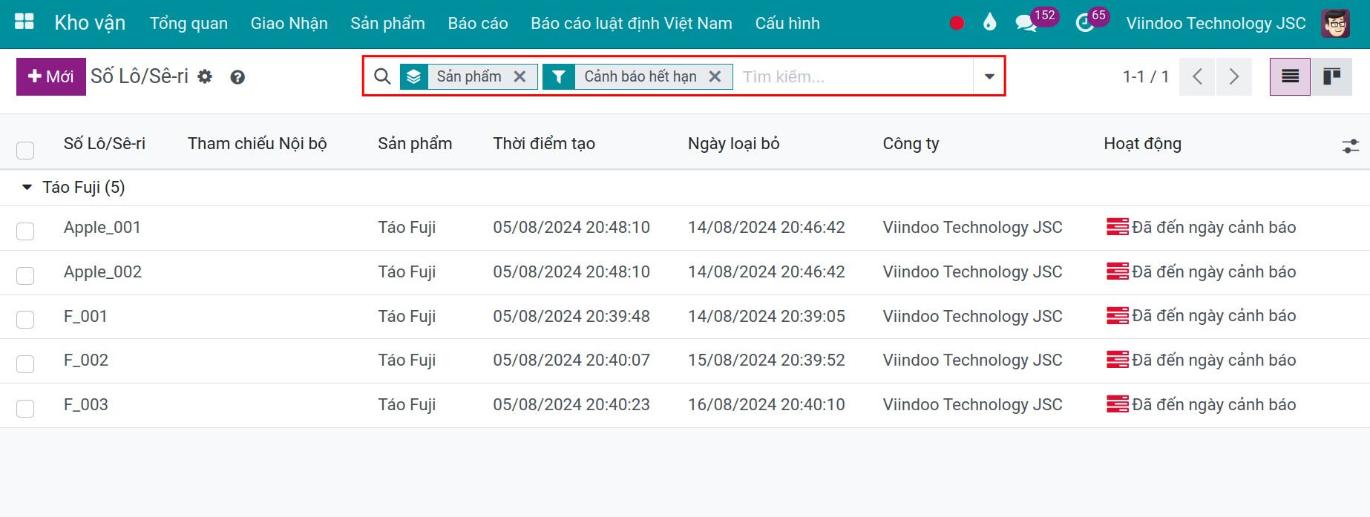Image resolution: width=1370 pixels, height=517 pixels.
Task: Open the settings gear next to Số Lô/Sê-ri
Action: pyautogui.click(x=205, y=76)
